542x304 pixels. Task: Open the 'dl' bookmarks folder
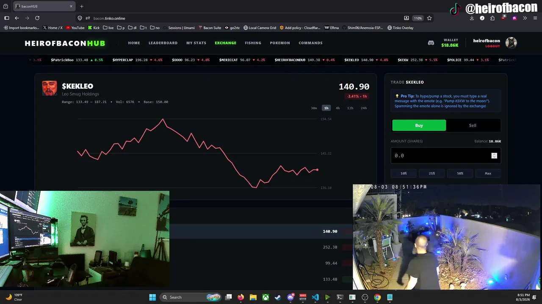pos(133,28)
